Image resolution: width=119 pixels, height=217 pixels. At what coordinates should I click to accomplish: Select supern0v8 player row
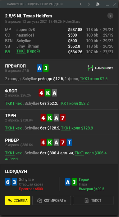click(59, 30)
